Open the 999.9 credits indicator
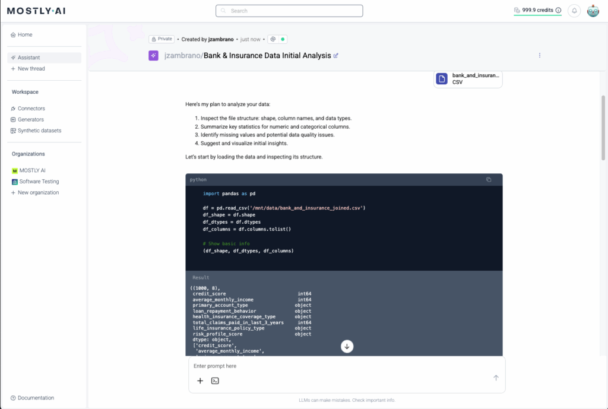Screen dimensions: 608x409 [537, 11]
